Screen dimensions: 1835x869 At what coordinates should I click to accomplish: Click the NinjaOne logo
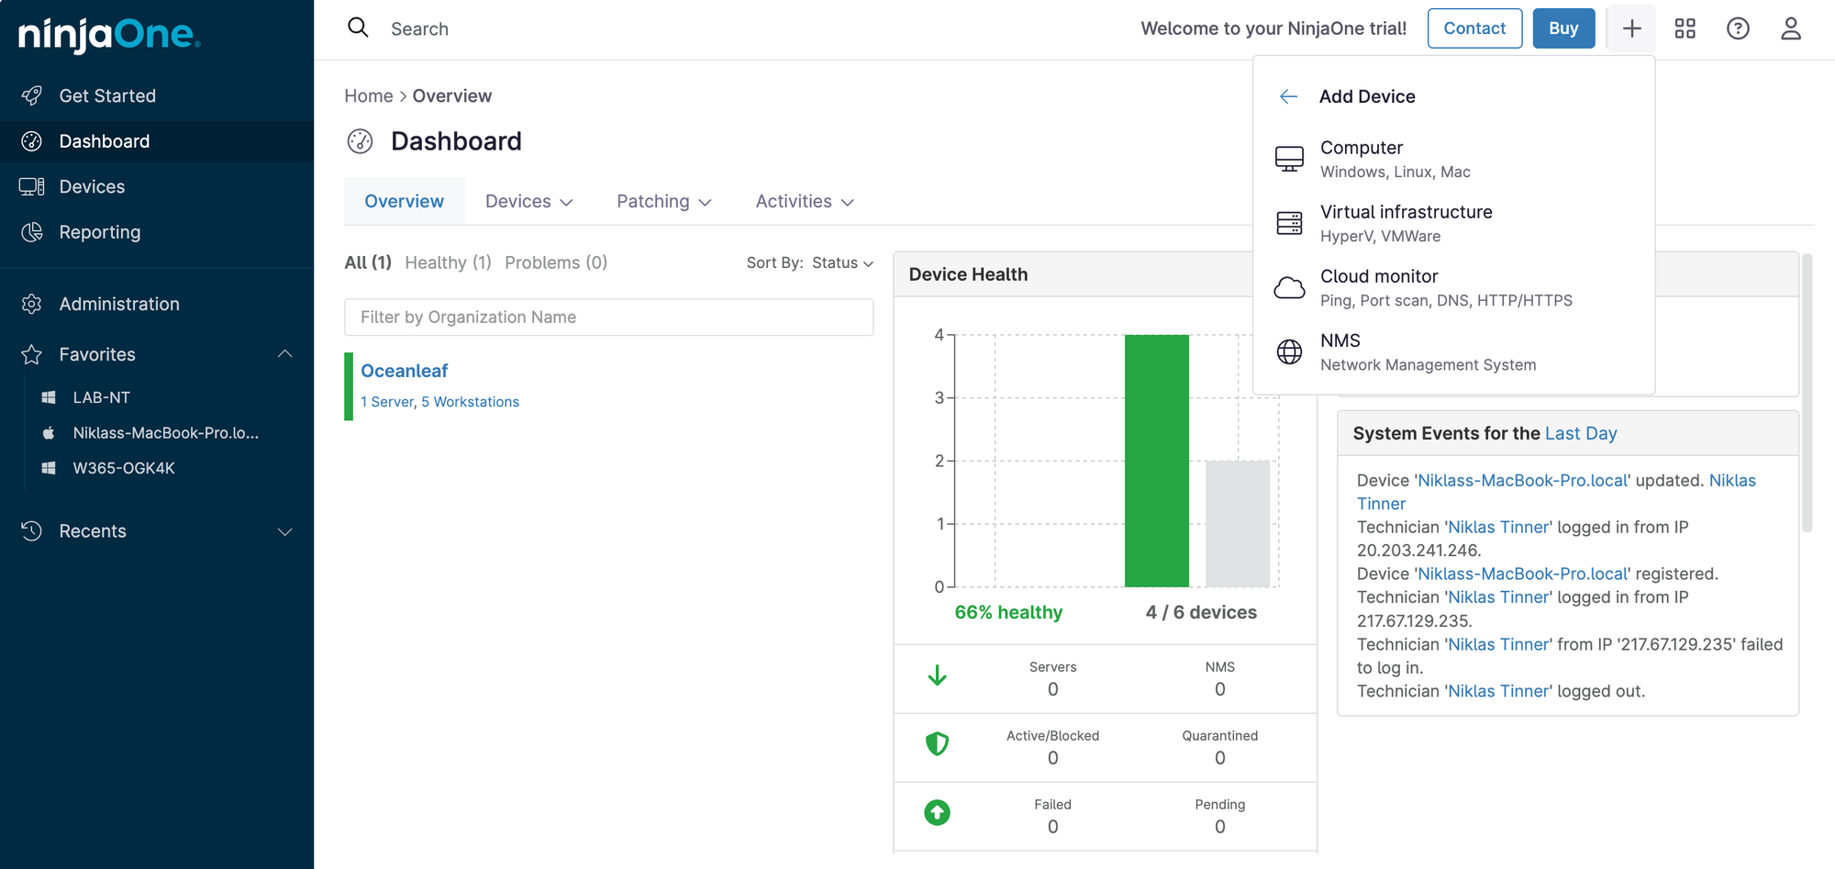tap(109, 35)
